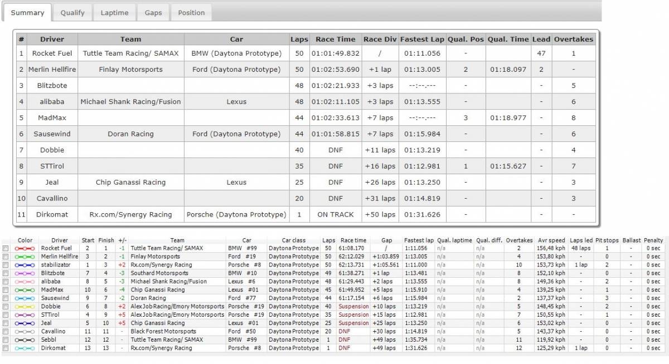Switch to the Qualify tab
The height and width of the screenshot is (364, 669).
(x=72, y=12)
